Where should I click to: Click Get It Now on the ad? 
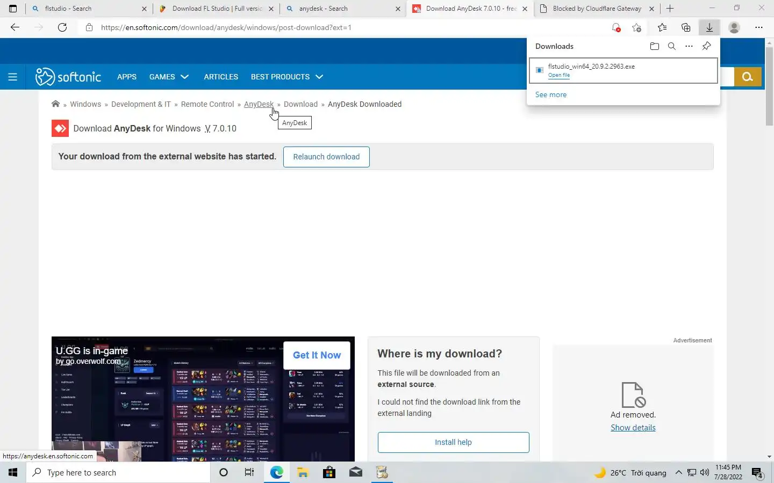(317, 355)
